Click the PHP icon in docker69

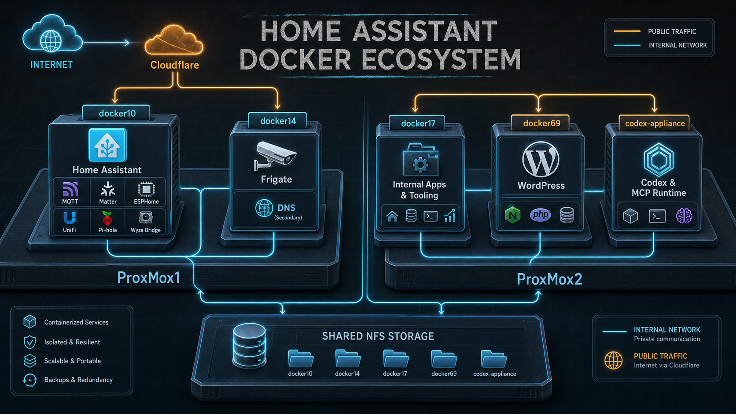(x=541, y=215)
